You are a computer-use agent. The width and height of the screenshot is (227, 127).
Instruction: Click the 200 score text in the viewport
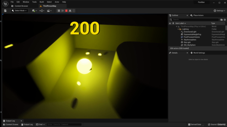point(85,28)
